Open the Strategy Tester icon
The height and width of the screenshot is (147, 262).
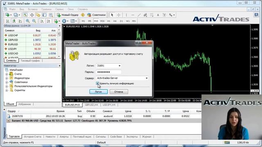pyautogui.click(x=51, y=15)
